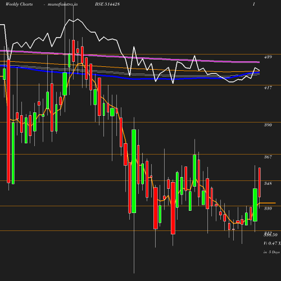Select the 330 price axis label
Viewport: 281px width, 281px height.
click(268, 209)
